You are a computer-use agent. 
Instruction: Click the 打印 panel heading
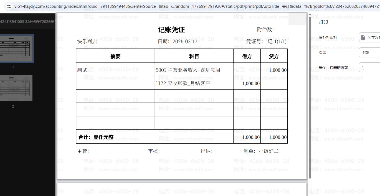pyautogui.click(x=323, y=22)
